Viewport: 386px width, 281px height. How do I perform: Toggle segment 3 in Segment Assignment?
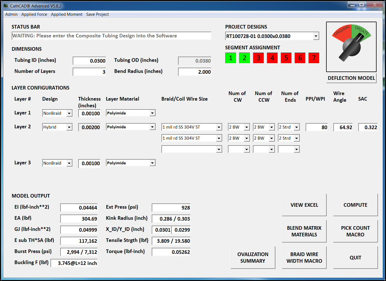(258, 58)
